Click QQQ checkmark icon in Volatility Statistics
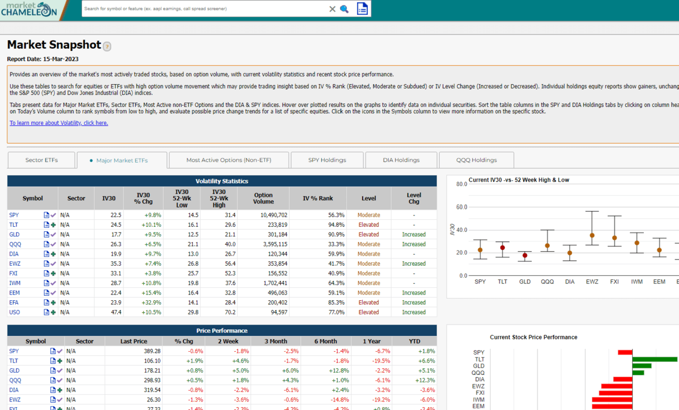Viewport: 679px width, 410px height. coord(53,244)
